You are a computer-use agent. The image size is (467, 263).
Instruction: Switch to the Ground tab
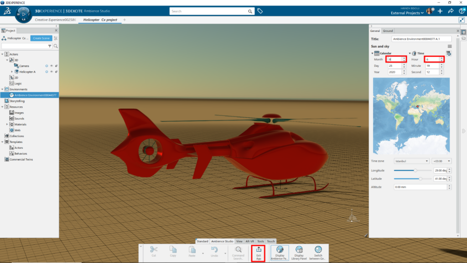[x=388, y=31]
